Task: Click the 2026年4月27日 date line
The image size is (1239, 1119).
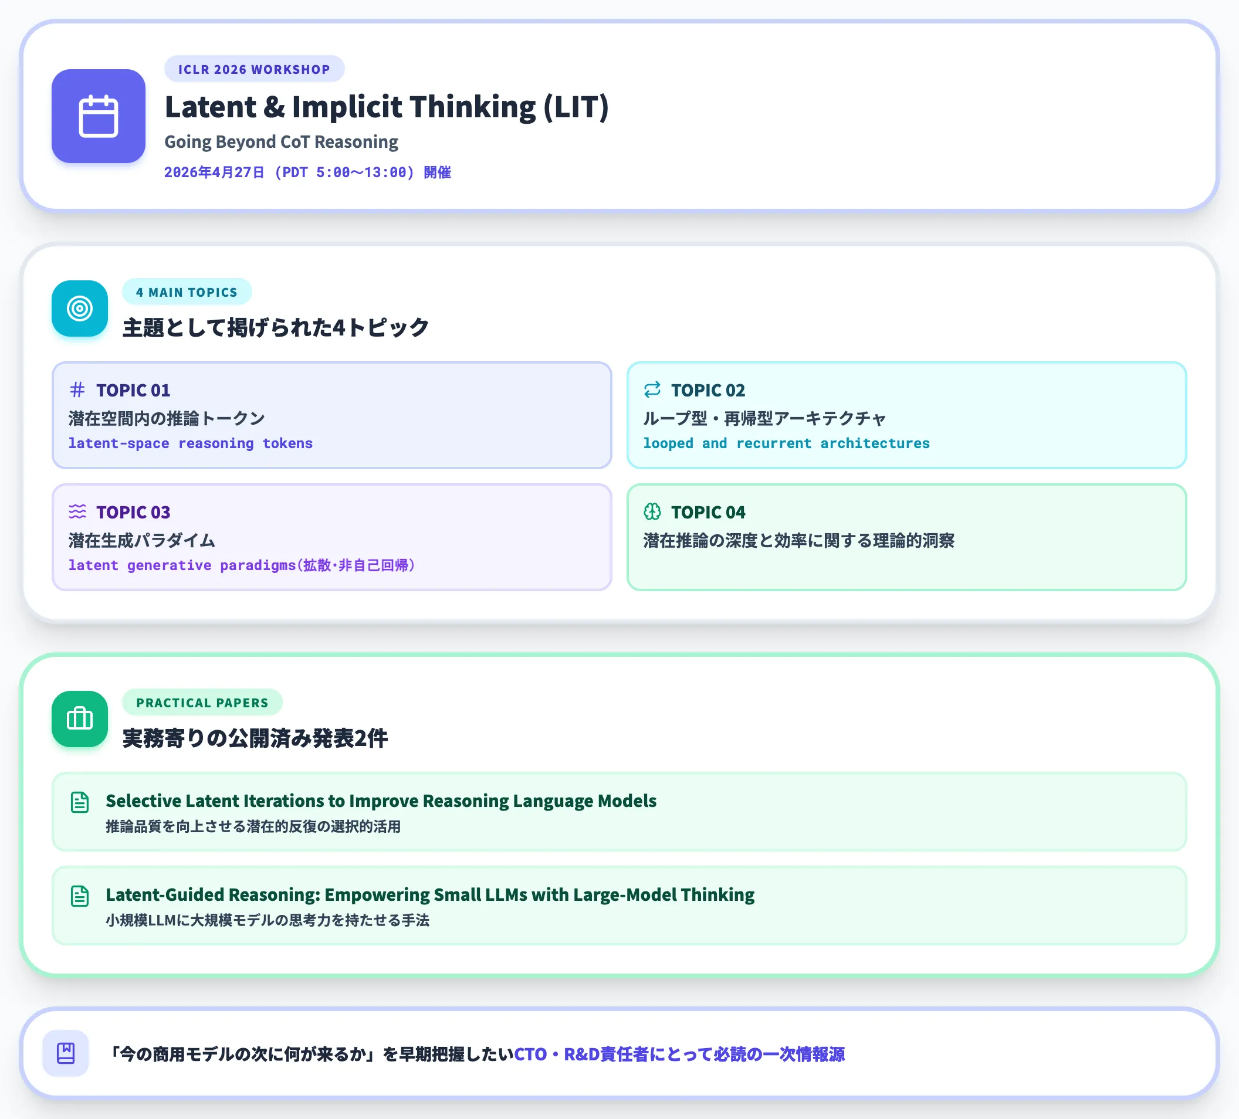Action: [x=307, y=172]
